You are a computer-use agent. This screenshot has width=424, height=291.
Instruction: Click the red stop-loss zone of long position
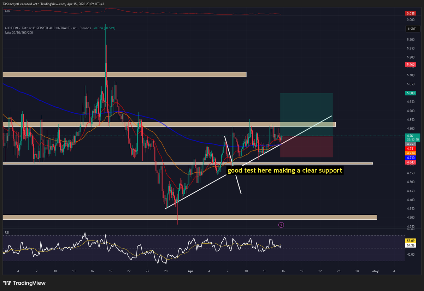306,147
